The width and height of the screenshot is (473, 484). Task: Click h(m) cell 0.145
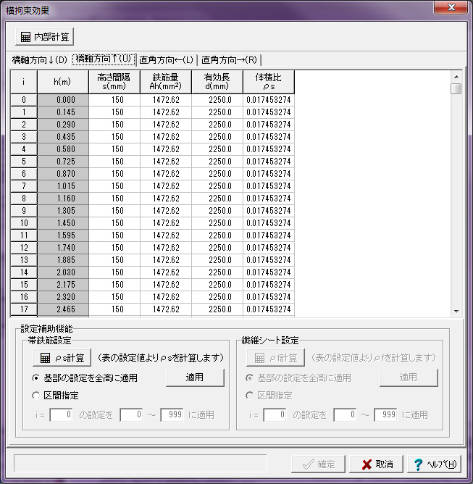tap(63, 112)
